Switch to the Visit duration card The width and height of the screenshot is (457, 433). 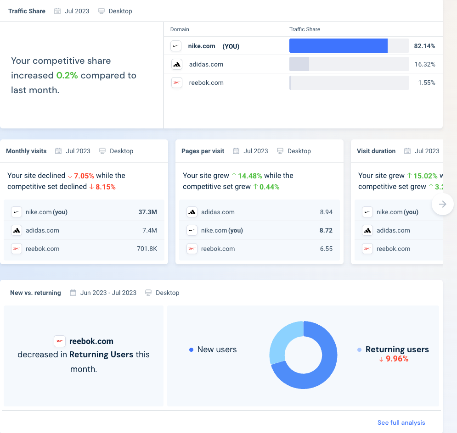click(x=375, y=150)
